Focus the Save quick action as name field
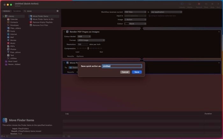The width and height of the screenshot is (223, 139). (x=122, y=66)
